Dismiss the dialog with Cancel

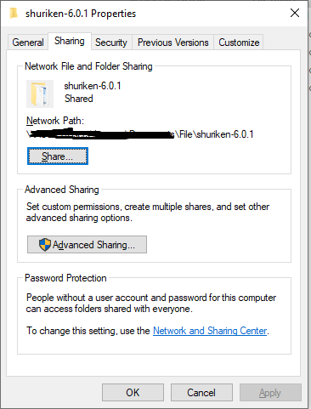point(201,393)
